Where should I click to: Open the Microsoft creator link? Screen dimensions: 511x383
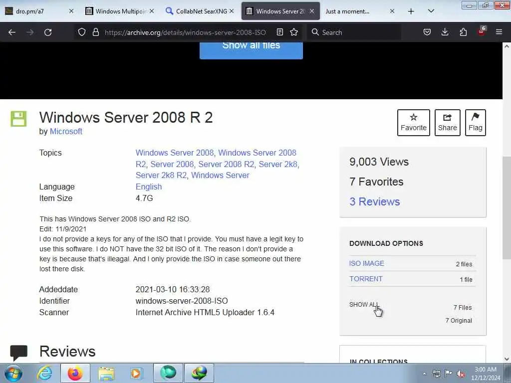point(66,131)
